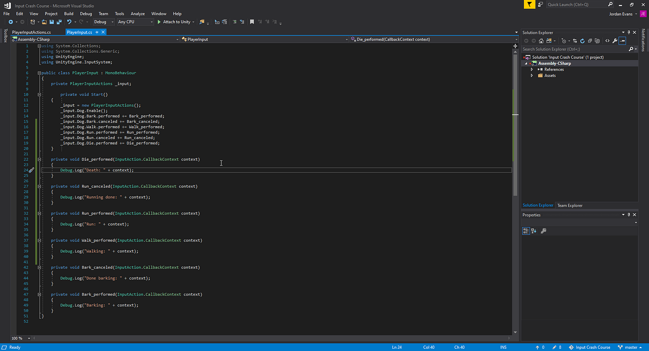Image resolution: width=649 pixels, height=351 pixels.
Task: Toggle pin on the PlayerInput.cs tab
Action: coord(97,32)
